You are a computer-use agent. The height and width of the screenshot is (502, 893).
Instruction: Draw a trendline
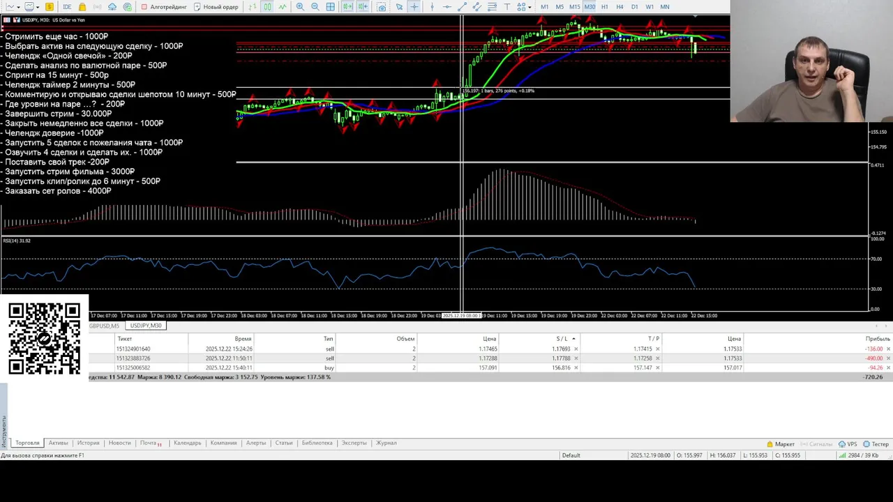(x=463, y=7)
